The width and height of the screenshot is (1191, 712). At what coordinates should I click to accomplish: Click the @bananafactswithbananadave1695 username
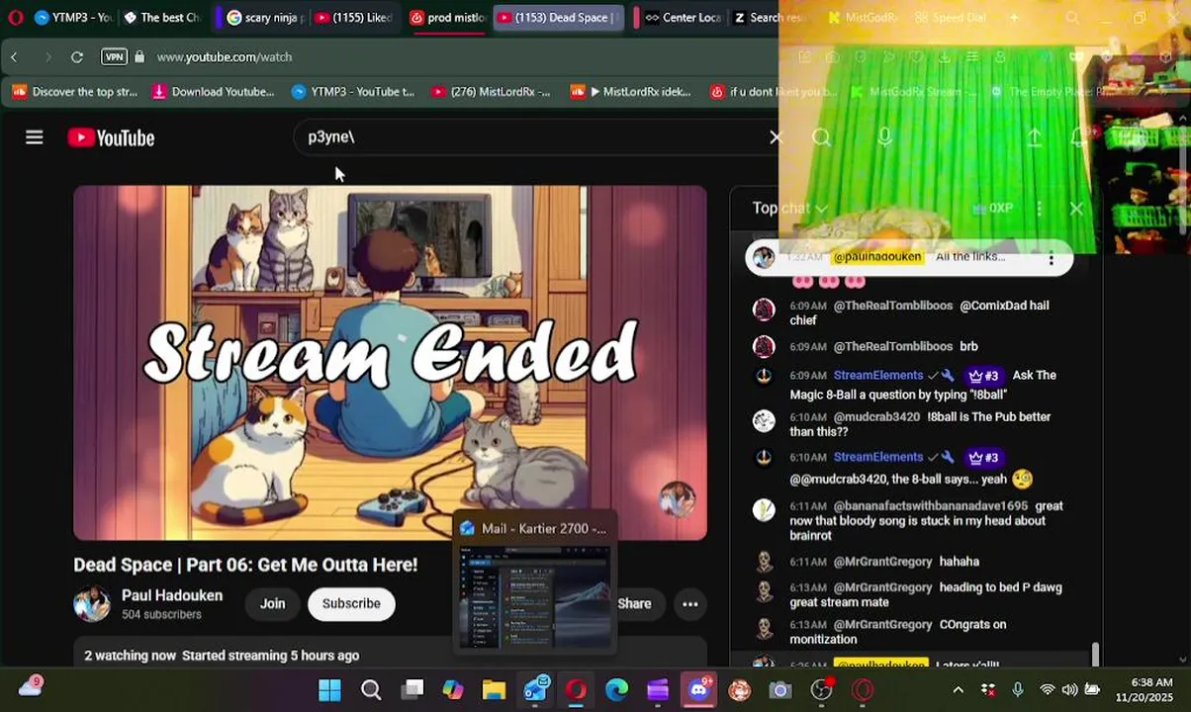(930, 506)
